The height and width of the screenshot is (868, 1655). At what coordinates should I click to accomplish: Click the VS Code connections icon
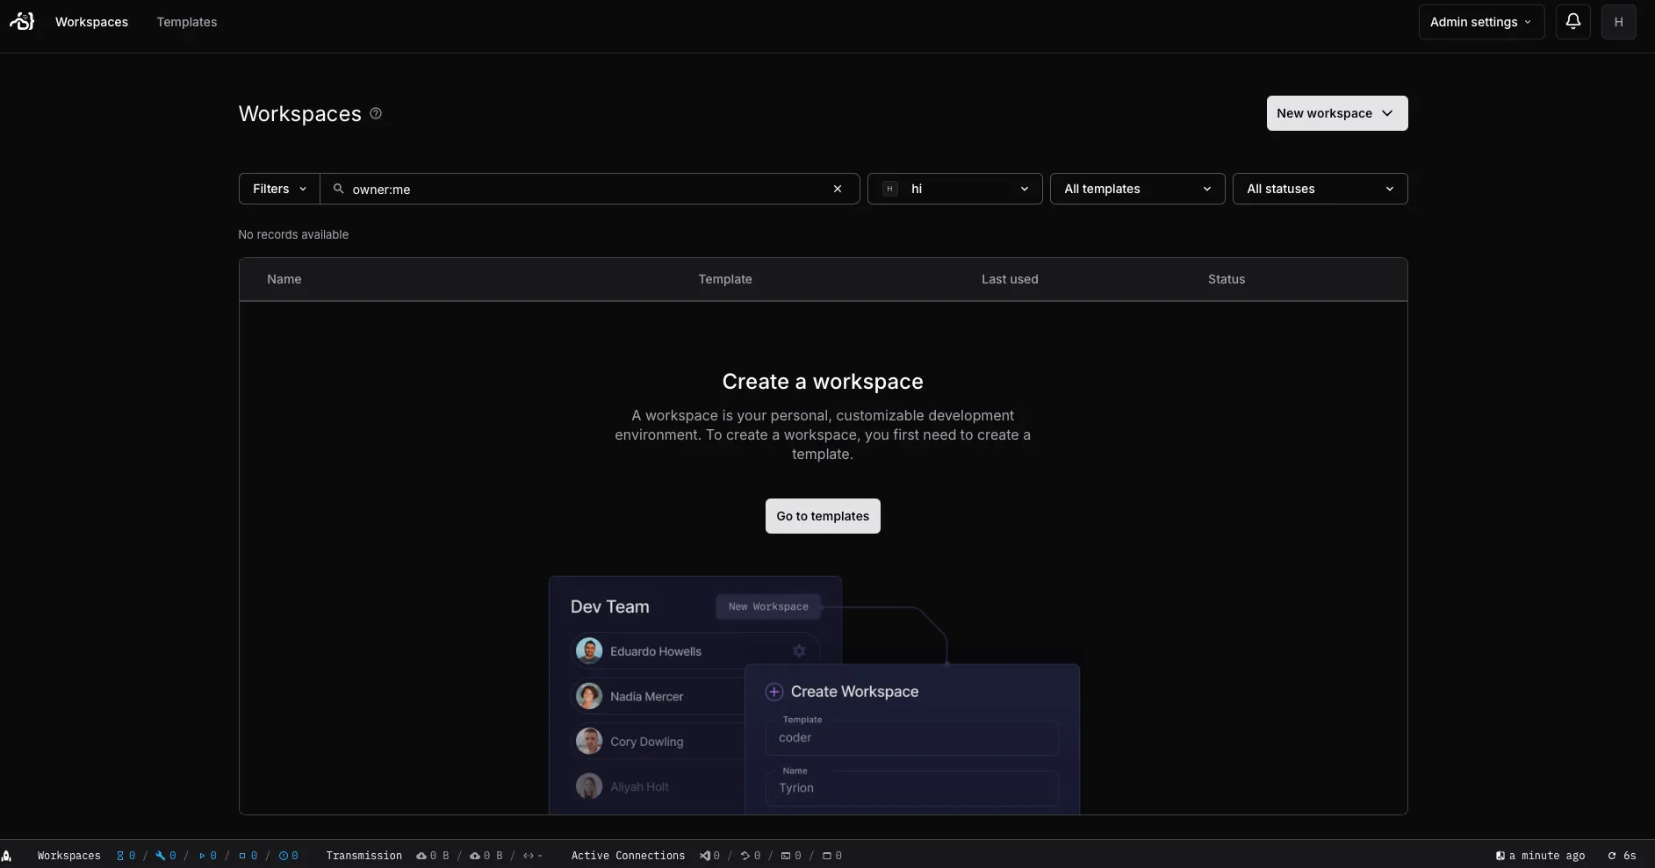click(x=704, y=856)
